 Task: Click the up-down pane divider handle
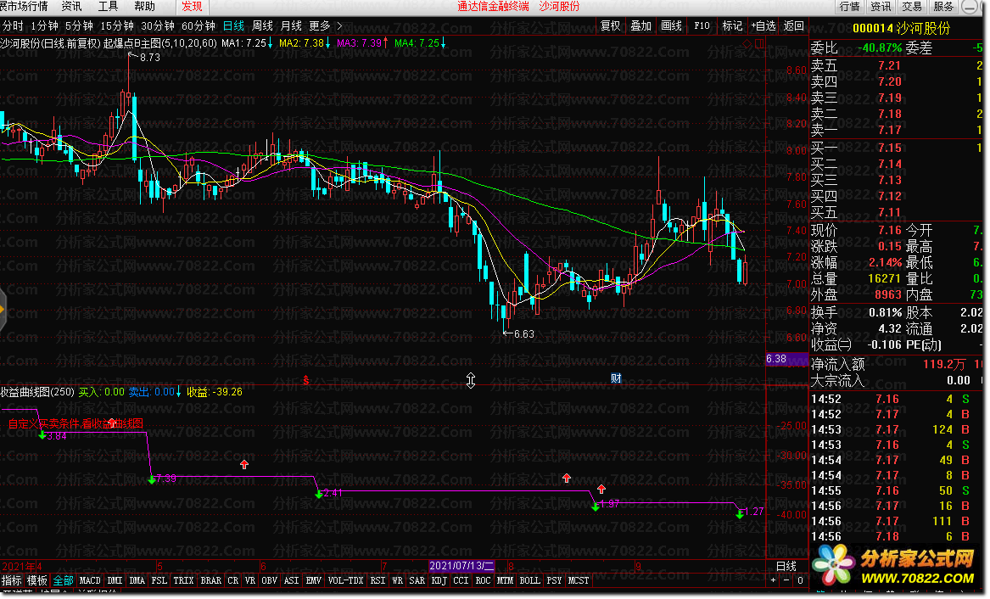coord(470,380)
